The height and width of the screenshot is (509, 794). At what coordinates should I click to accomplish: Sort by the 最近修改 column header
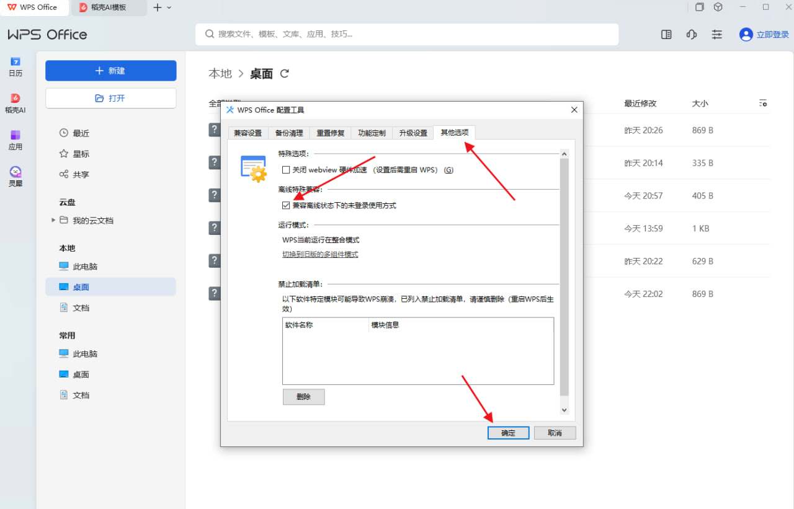click(640, 104)
